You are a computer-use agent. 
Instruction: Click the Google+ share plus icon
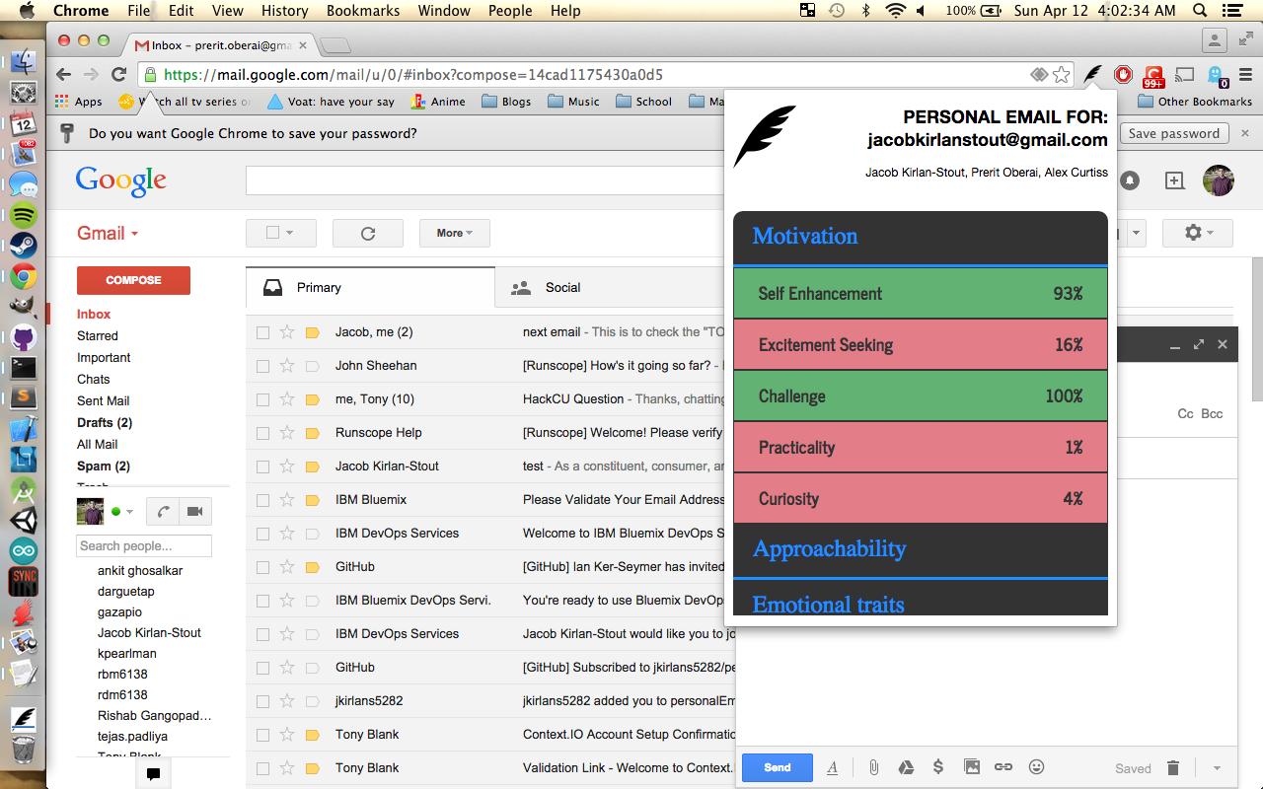pos(1174,180)
